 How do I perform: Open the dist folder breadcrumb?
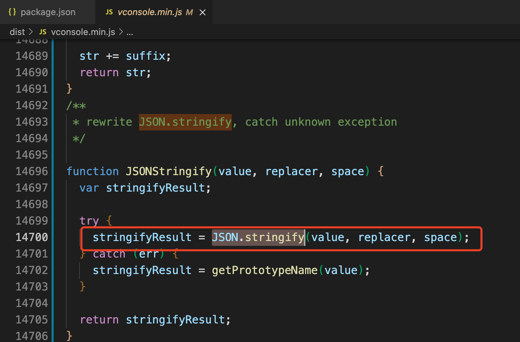(x=17, y=32)
